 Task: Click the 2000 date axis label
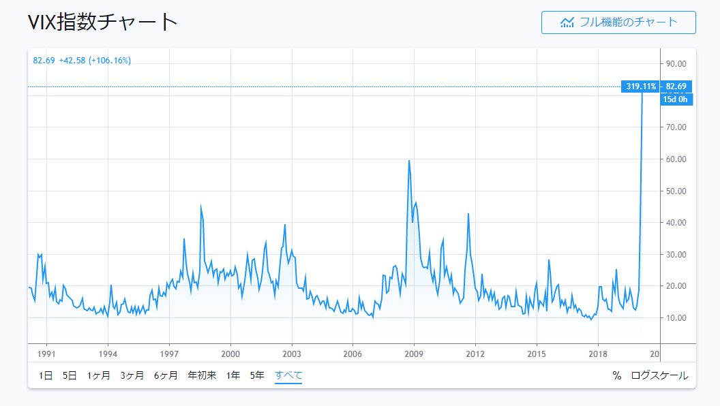pos(230,354)
